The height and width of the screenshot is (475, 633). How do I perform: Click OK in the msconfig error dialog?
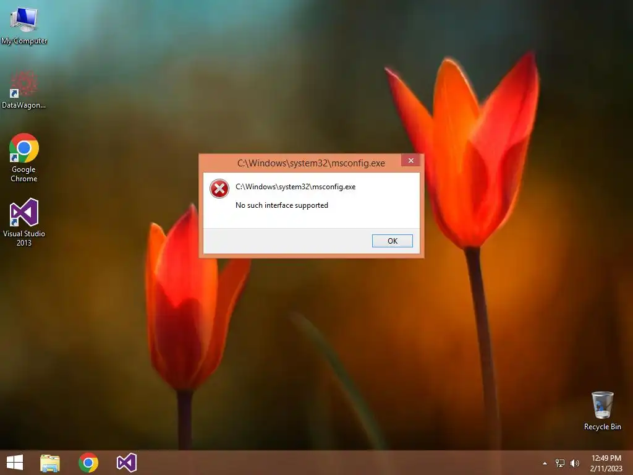[392, 241]
